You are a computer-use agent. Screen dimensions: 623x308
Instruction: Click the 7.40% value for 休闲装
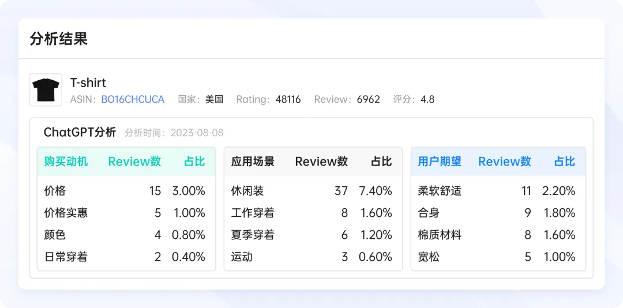[376, 191]
